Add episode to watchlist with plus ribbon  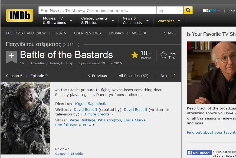11,57
